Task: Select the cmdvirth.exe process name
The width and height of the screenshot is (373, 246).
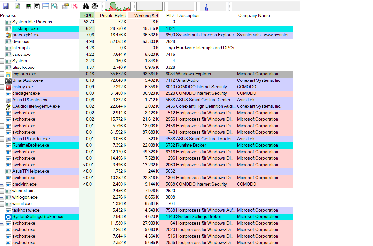Action: pos(24,184)
